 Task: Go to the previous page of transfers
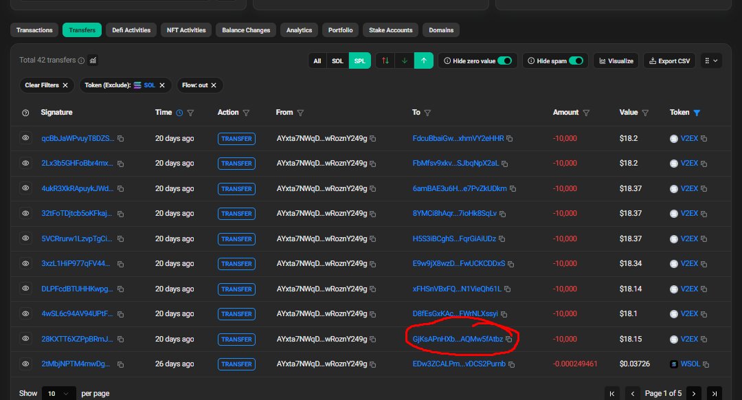coord(633,393)
